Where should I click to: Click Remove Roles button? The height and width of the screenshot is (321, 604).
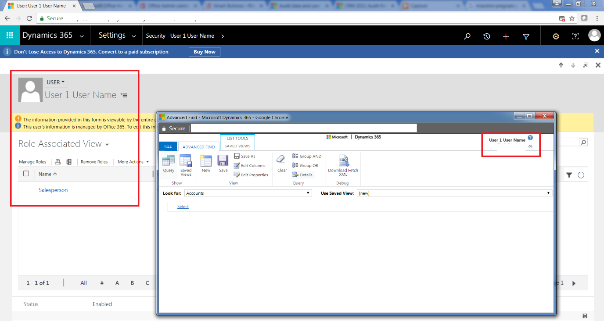click(x=94, y=162)
